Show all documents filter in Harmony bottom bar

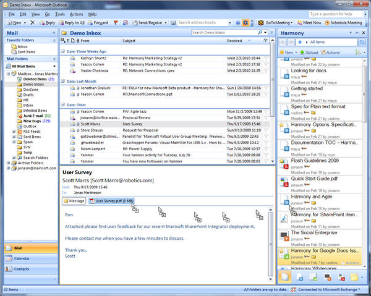(284, 277)
